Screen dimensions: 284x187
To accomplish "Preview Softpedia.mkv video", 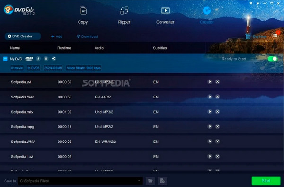I will pyautogui.click(x=210, y=112).
